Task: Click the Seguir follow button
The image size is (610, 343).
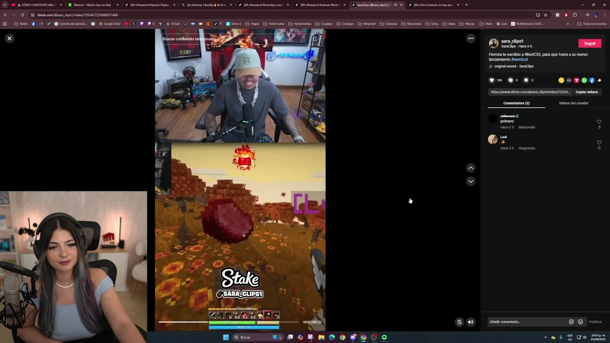Action: 590,43
